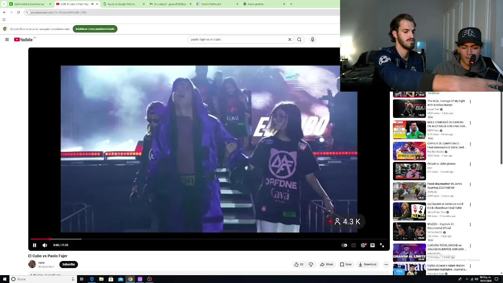
Task: Clear the search query with X
Action: point(290,39)
